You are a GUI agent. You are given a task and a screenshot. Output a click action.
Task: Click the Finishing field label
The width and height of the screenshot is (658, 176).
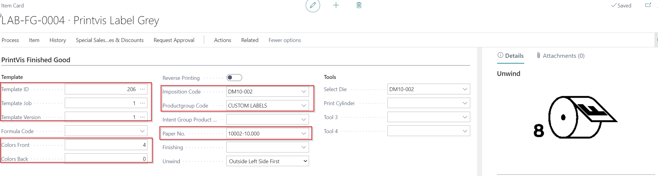pos(173,147)
